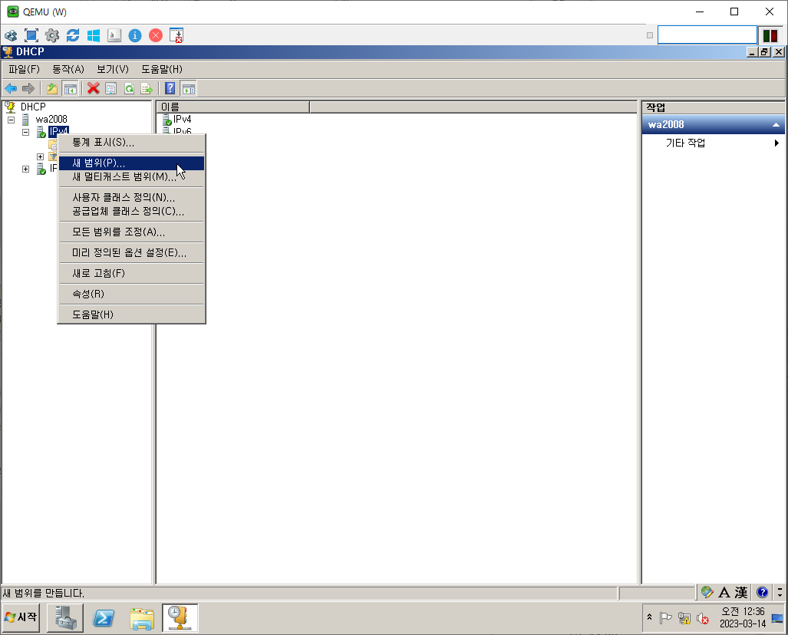Click the Windows logo key icon
This screenshot has height=635, width=788.
(x=94, y=36)
